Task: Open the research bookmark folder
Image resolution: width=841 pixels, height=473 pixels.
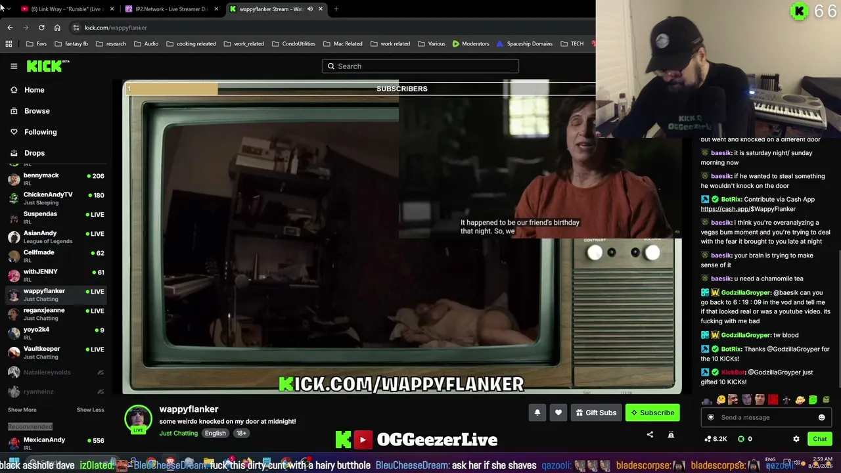Action: (110, 44)
